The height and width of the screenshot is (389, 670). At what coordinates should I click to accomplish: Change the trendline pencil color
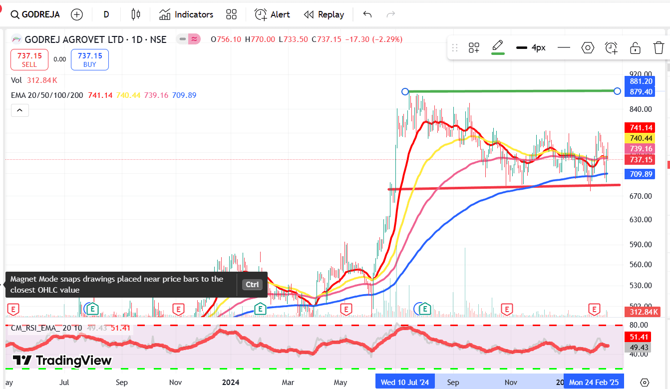(x=498, y=47)
